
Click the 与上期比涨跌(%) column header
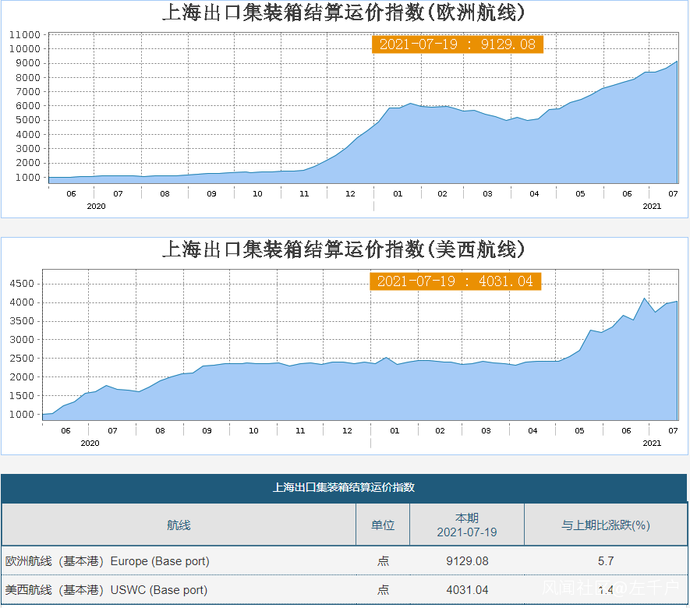pyautogui.click(x=606, y=525)
